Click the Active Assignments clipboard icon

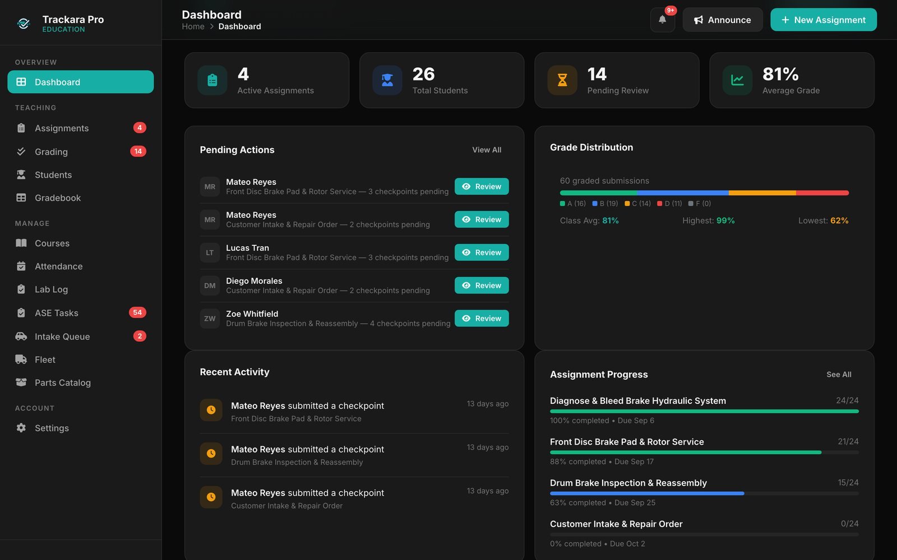pos(212,80)
